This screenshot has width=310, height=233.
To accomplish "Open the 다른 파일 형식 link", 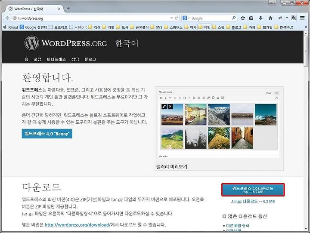I will 237,226.
